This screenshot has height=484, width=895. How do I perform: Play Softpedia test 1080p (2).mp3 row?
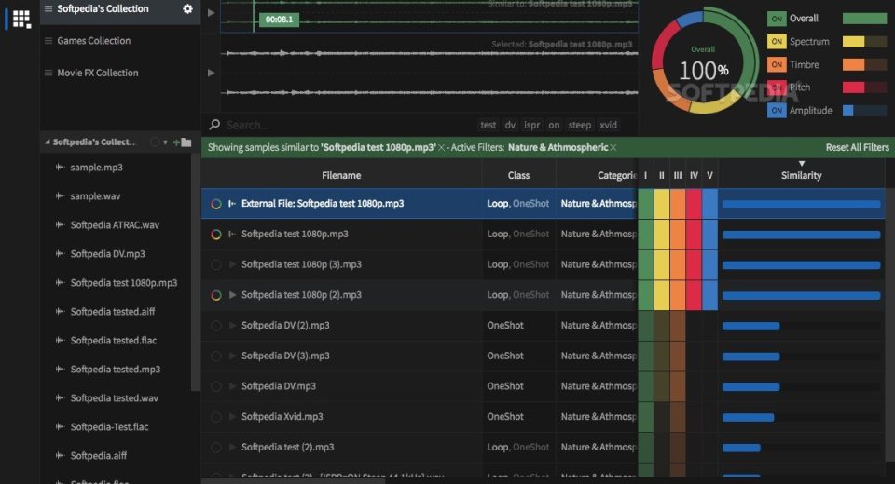(x=232, y=295)
